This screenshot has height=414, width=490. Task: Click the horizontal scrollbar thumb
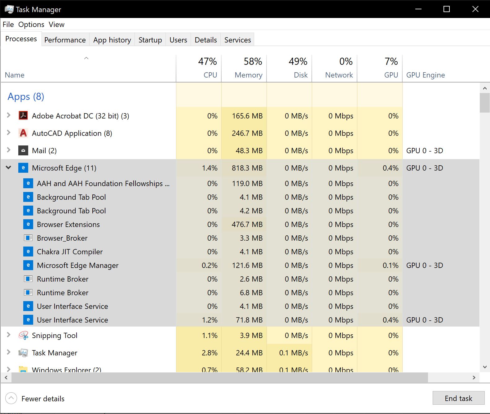[x=220, y=377]
